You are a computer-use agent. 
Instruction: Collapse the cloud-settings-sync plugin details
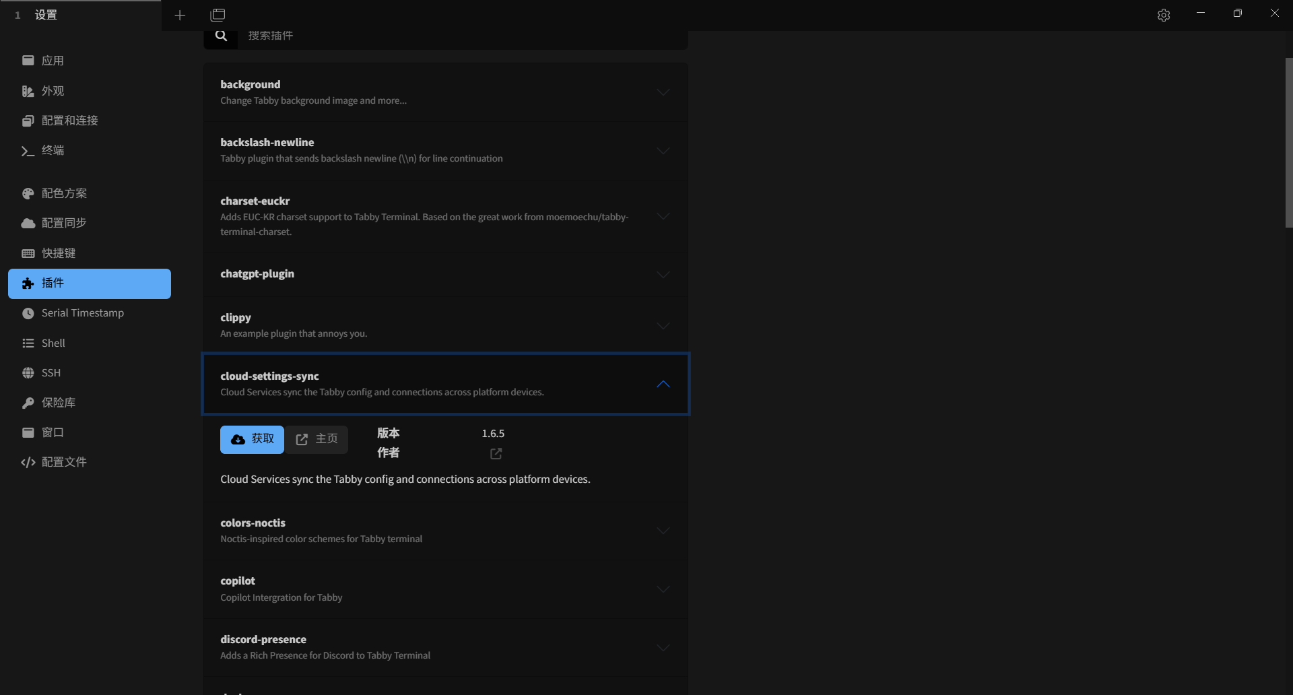(663, 384)
